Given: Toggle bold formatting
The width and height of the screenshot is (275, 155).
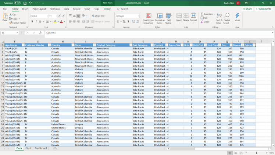Looking at the screenshot, I should (32, 21).
